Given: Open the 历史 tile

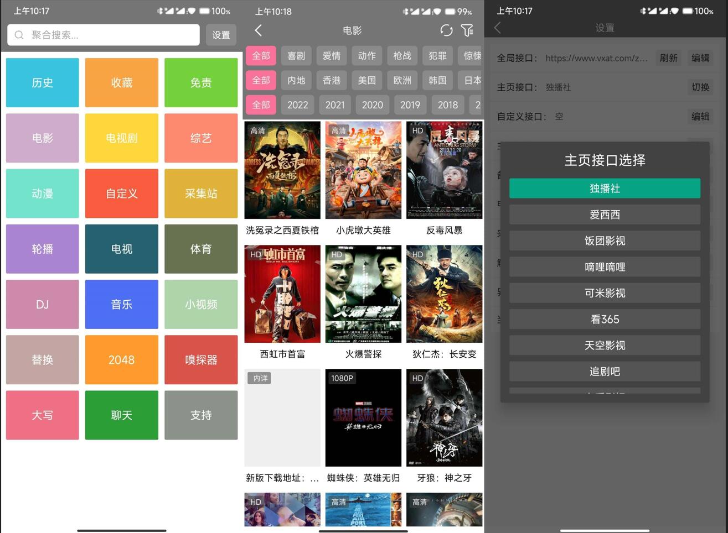Looking at the screenshot, I should [x=43, y=82].
